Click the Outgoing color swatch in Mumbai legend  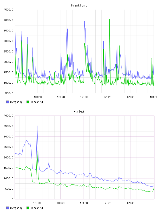[8, 208]
